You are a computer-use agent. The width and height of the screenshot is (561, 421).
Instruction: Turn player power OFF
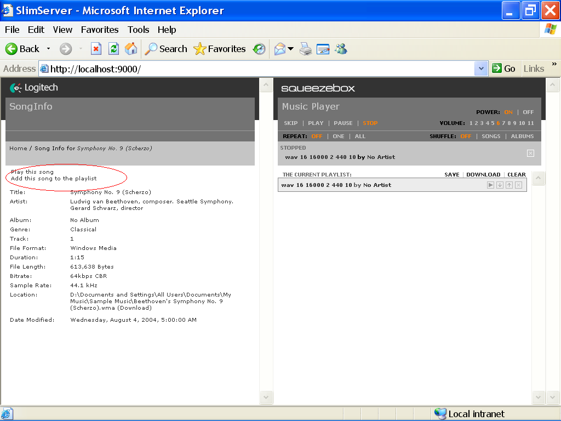(528, 112)
